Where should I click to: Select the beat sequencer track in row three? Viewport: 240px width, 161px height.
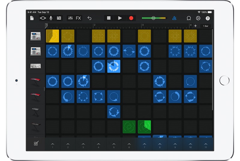(35, 66)
